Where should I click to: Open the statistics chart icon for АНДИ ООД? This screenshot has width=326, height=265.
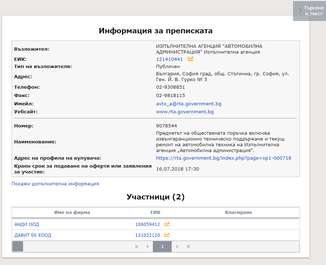click(167, 224)
